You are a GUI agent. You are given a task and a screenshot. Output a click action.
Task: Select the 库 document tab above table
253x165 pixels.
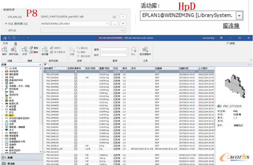46,64
